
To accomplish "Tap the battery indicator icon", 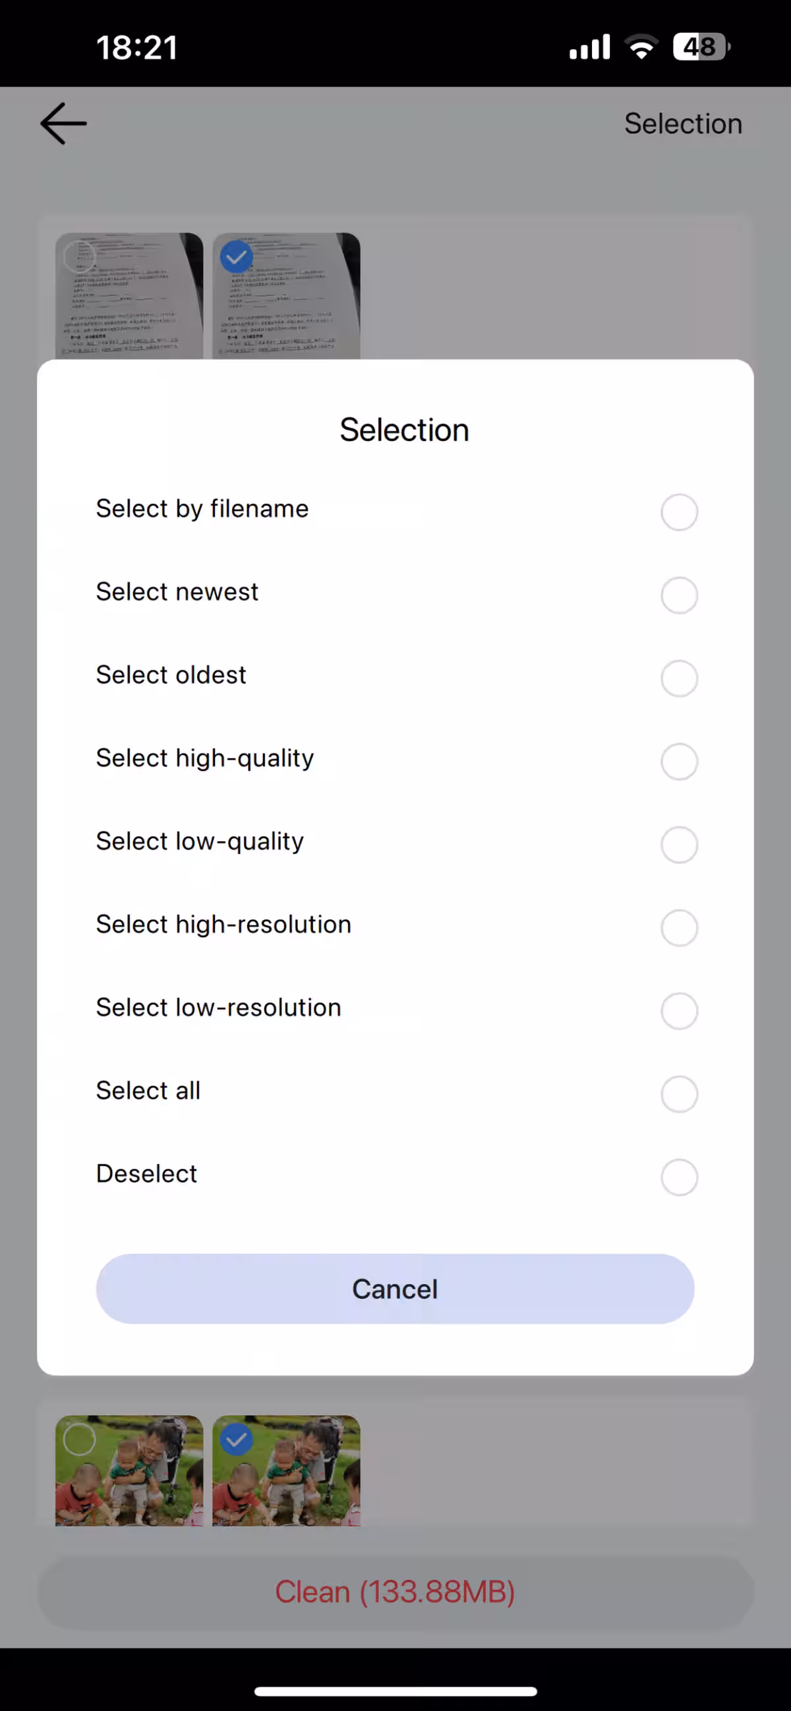I will 700,47.
